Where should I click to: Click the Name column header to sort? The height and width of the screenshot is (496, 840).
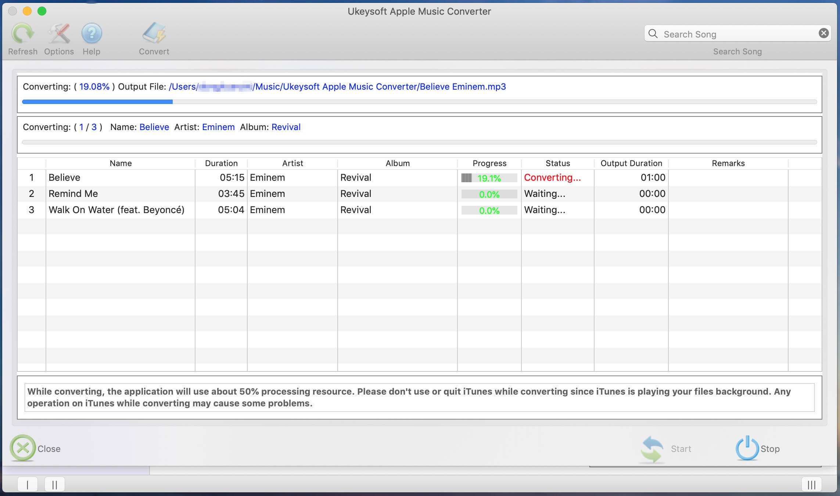coord(120,163)
